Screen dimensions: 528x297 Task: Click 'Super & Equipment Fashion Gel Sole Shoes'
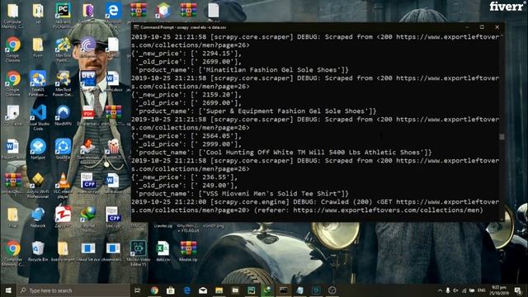point(286,111)
